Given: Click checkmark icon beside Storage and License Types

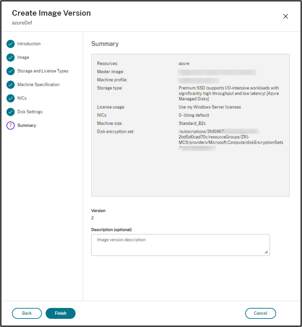Looking at the screenshot, I should click(x=11, y=71).
